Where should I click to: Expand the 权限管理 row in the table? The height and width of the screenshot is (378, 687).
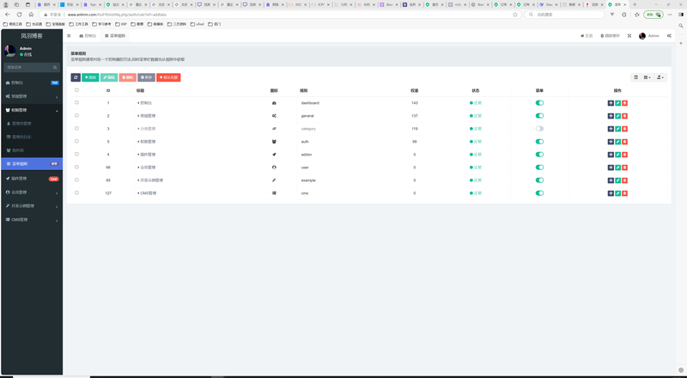coord(138,142)
